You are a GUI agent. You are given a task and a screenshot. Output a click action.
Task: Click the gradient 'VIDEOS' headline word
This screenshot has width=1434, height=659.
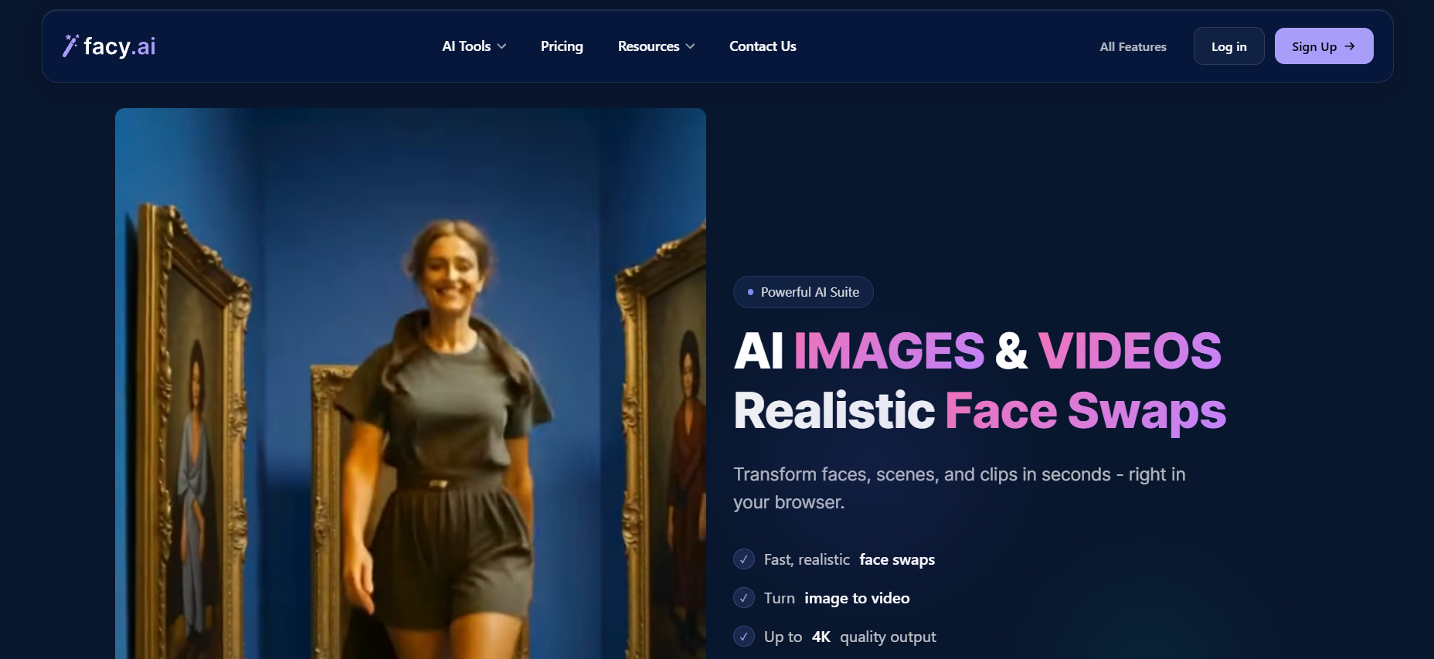(x=1129, y=351)
